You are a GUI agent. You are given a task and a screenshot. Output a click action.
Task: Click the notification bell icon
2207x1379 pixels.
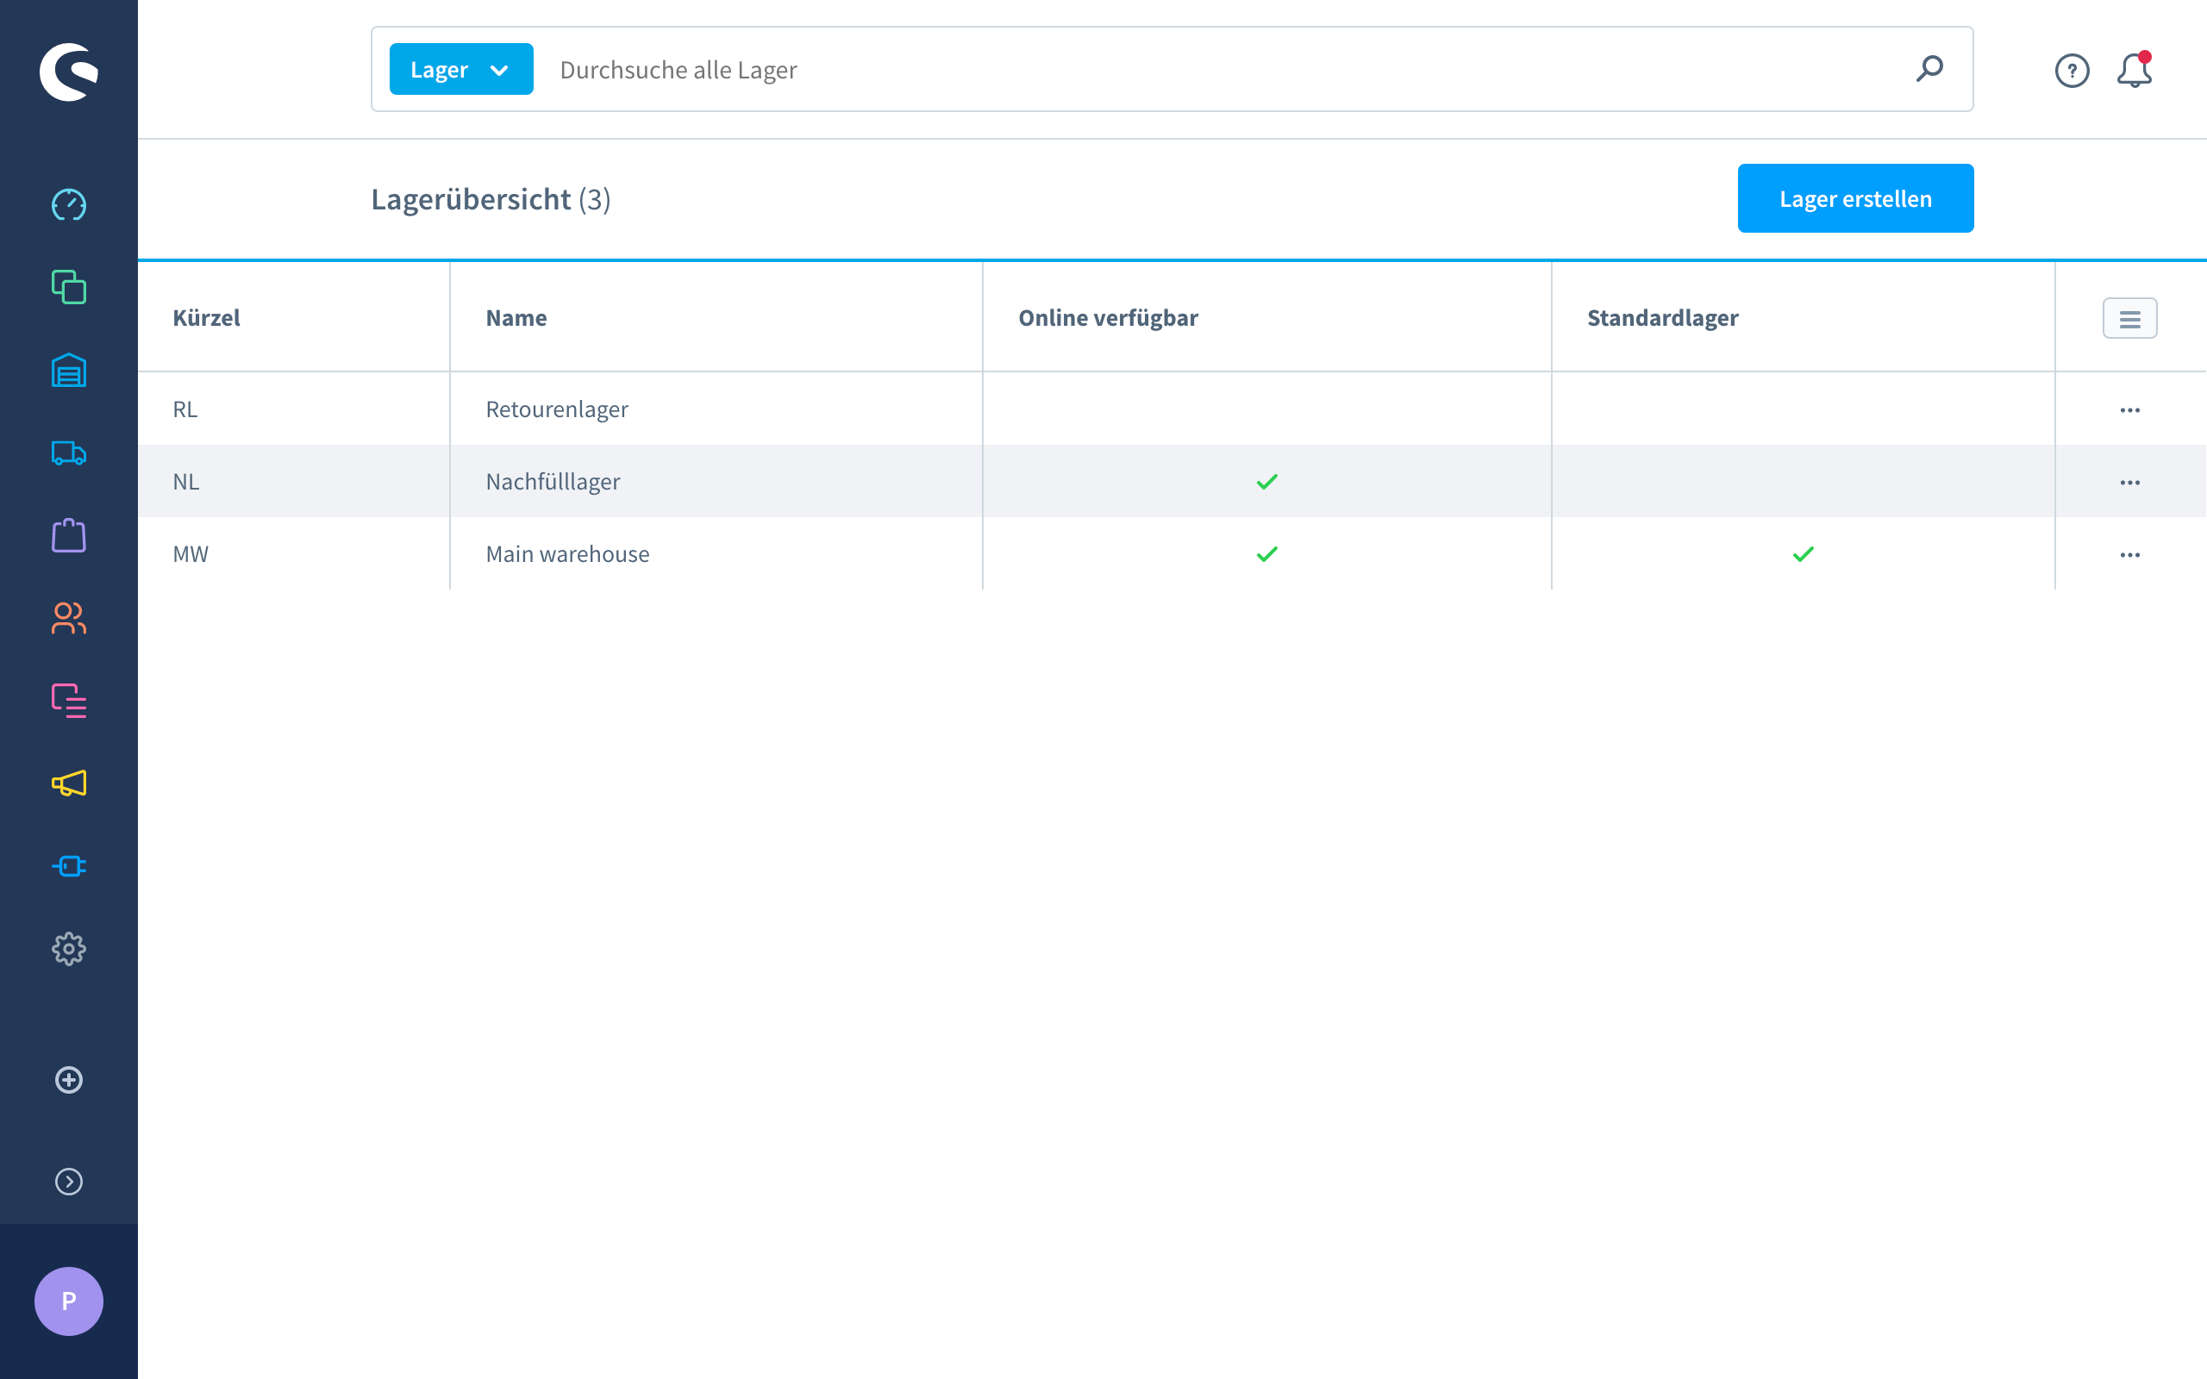click(x=2133, y=70)
